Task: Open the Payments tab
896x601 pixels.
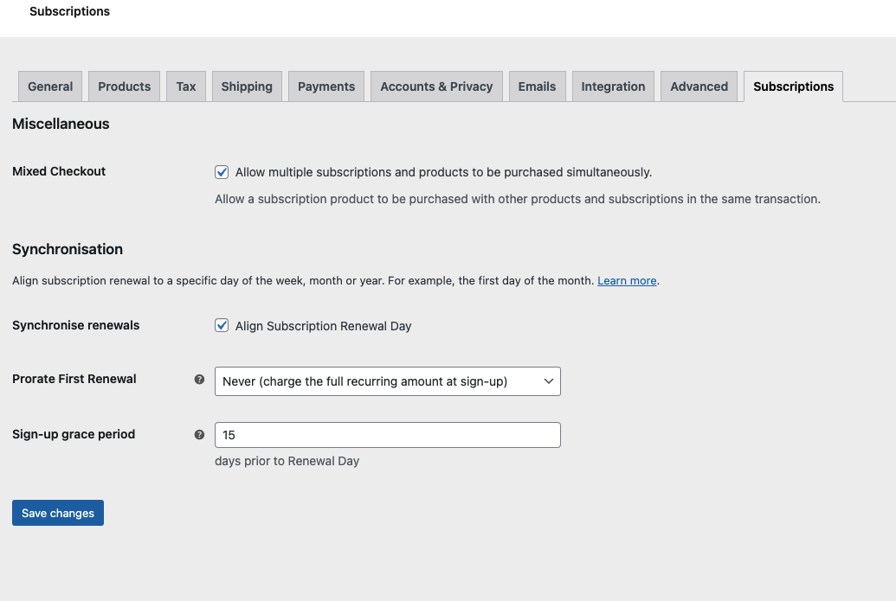Action: [x=326, y=86]
